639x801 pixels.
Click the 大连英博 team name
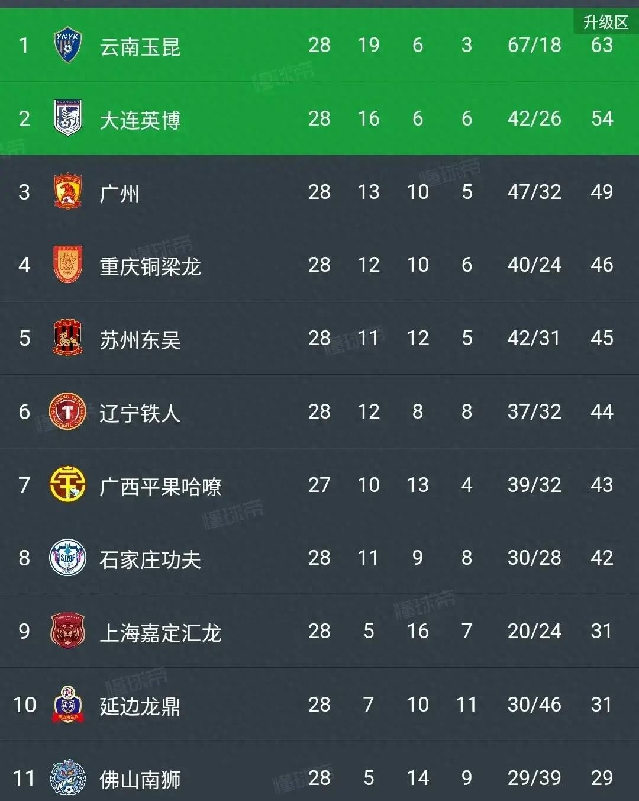[x=140, y=120]
